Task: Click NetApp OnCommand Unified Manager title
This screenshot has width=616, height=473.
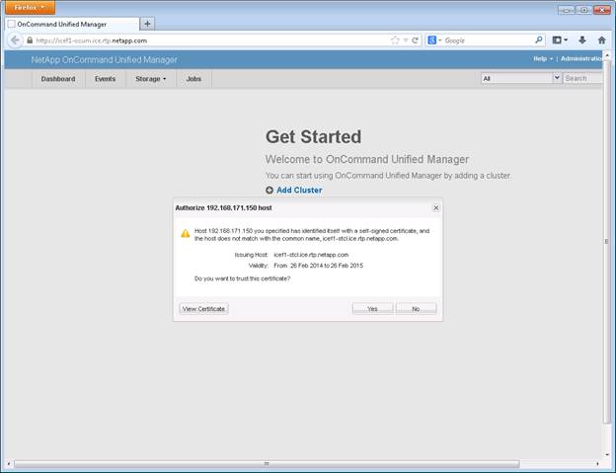Action: (104, 59)
